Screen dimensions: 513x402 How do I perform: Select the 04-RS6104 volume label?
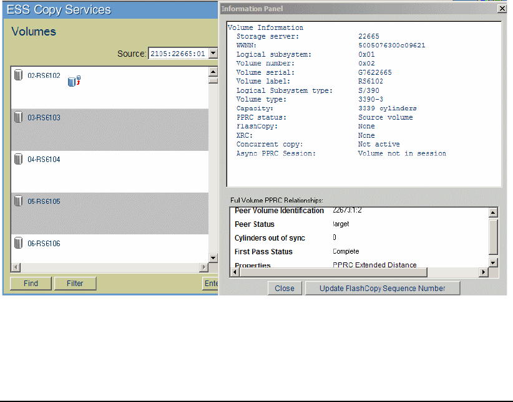coord(44,160)
